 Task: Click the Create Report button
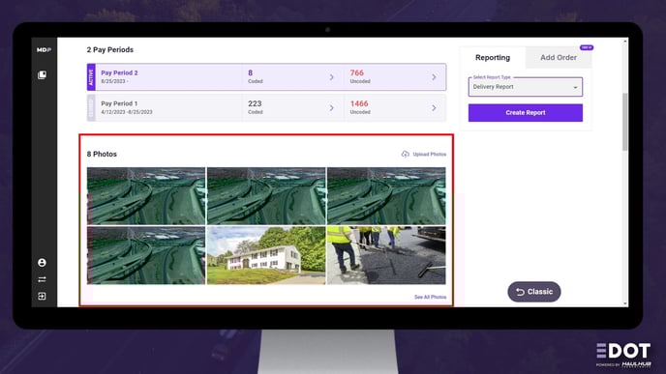click(x=526, y=113)
